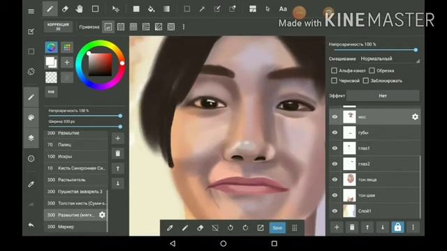The width and height of the screenshot is (447, 251).
Task: Switch to the color wheel tab
Action: pos(51,47)
